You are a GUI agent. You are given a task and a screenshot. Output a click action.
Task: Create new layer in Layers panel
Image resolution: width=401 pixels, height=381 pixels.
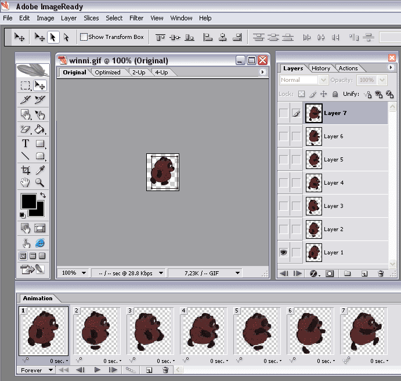click(364, 274)
